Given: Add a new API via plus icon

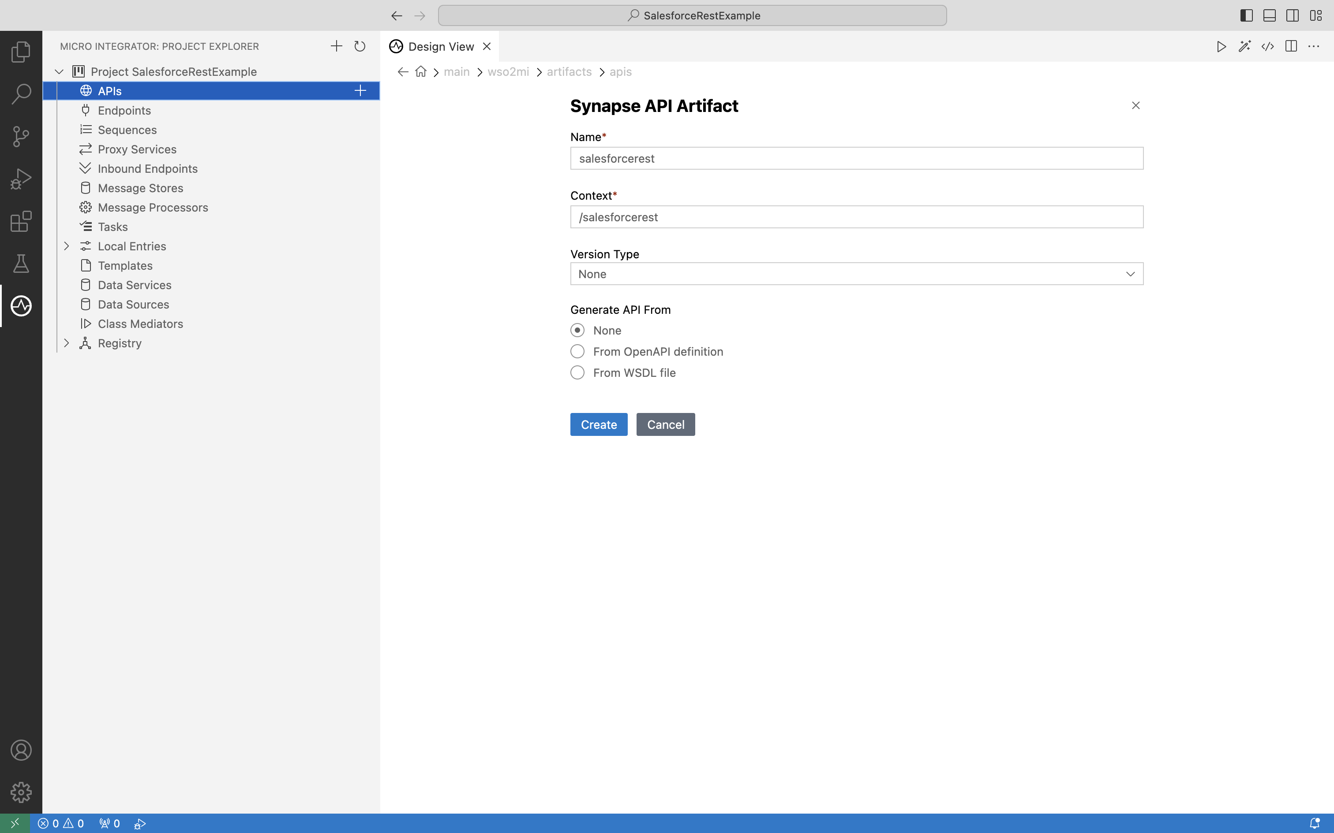Looking at the screenshot, I should 360,91.
